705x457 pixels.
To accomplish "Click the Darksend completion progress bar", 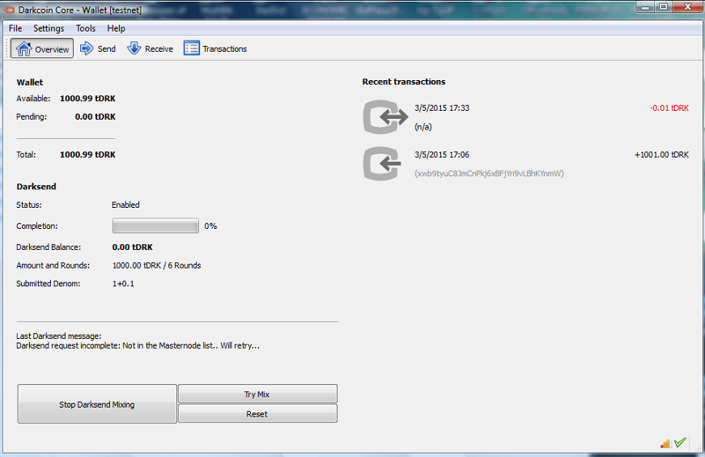I will coord(155,226).
